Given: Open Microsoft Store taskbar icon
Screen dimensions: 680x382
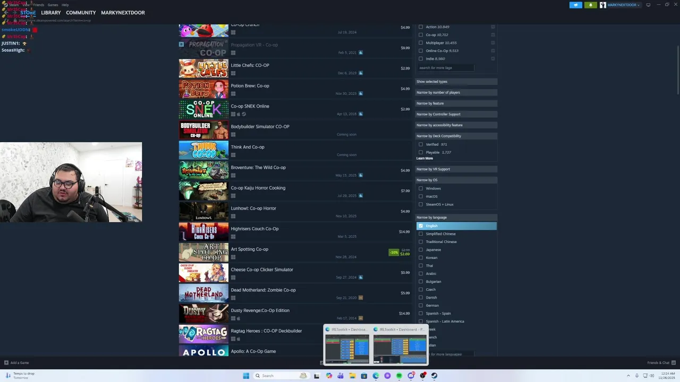Looking at the screenshot, I should click(x=364, y=376).
